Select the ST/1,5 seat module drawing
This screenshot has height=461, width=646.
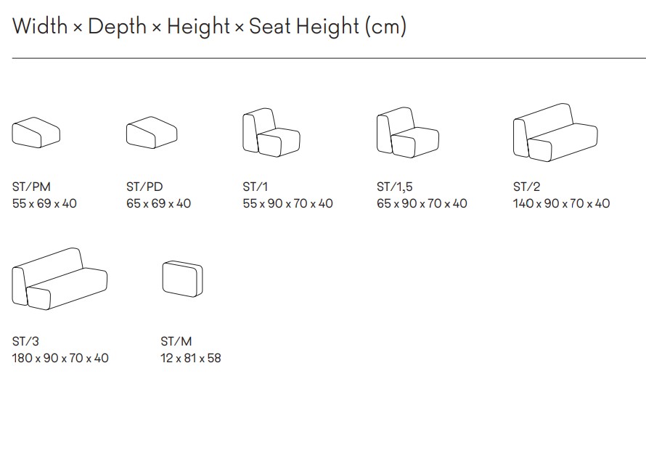tap(408, 132)
